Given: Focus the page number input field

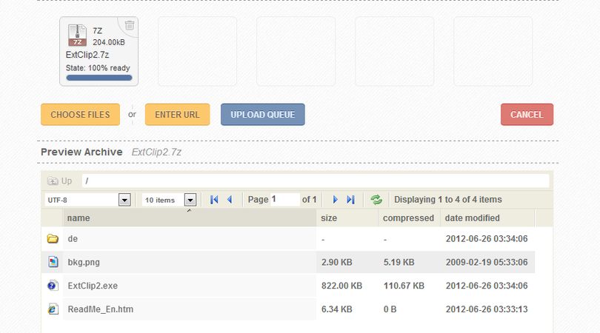Looking at the screenshot, I should coord(284,200).
